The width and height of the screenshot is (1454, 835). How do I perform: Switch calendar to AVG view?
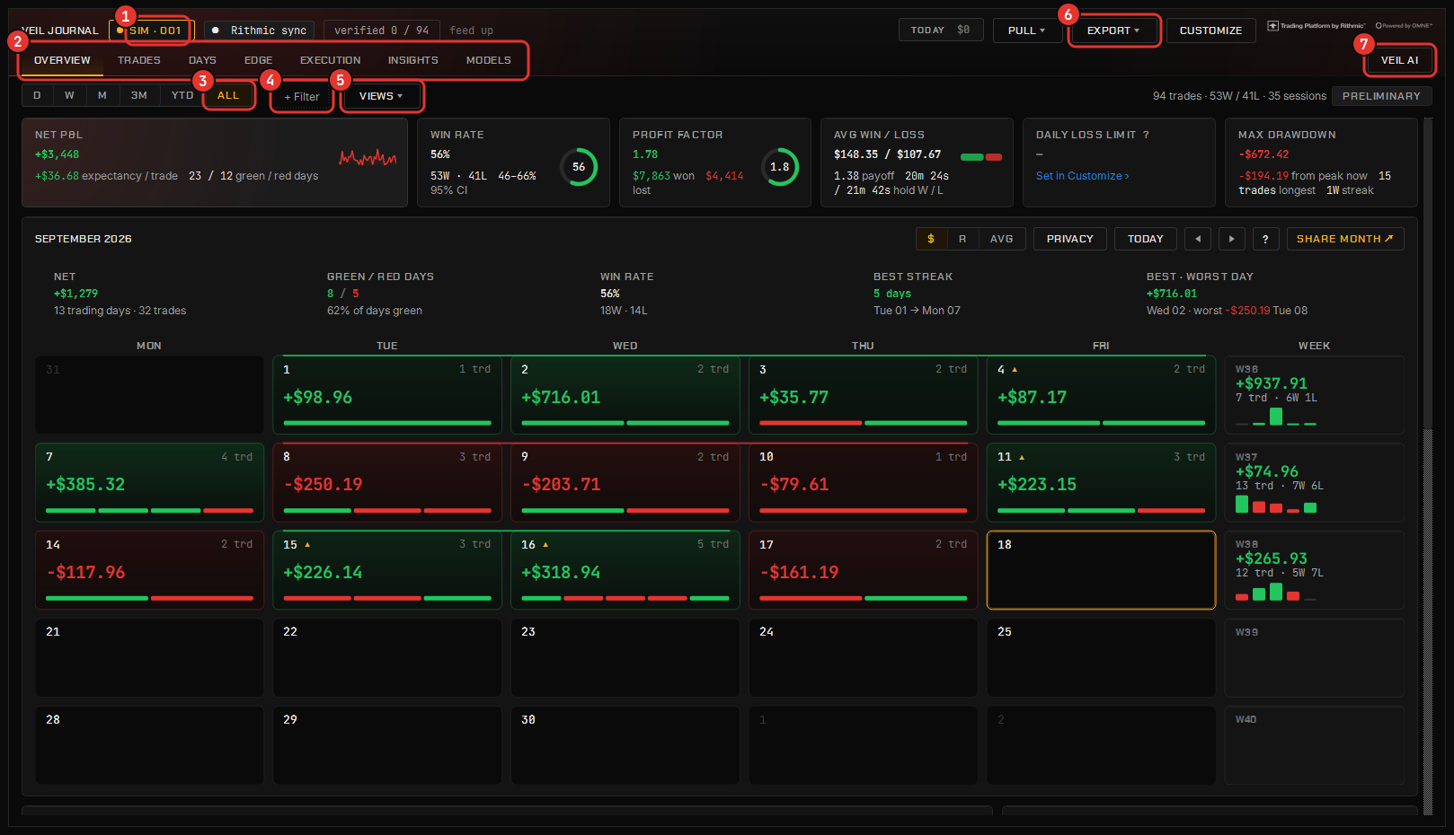(1002, 239)
